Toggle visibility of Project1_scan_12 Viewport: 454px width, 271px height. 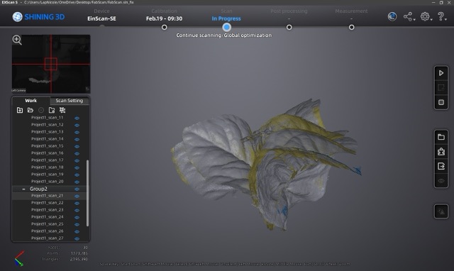pyautogui.click(x=77, y=125)
